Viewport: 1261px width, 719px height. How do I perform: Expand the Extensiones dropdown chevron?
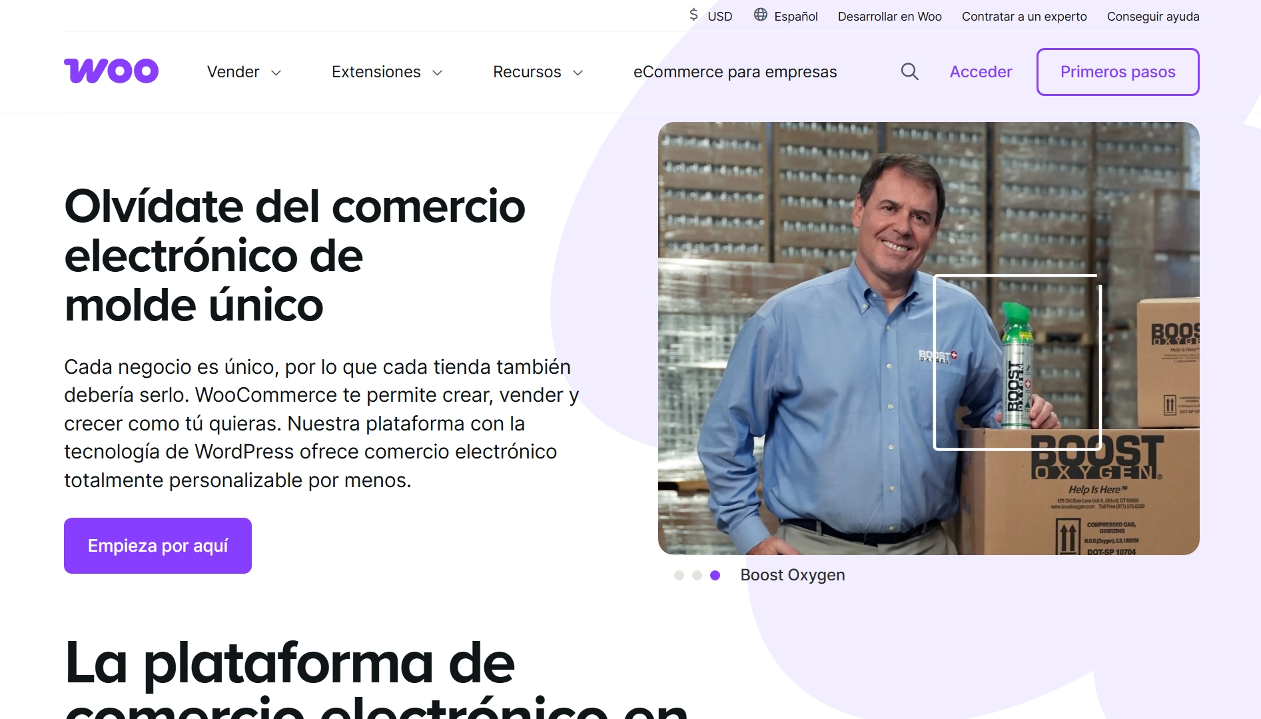[437, 73]
